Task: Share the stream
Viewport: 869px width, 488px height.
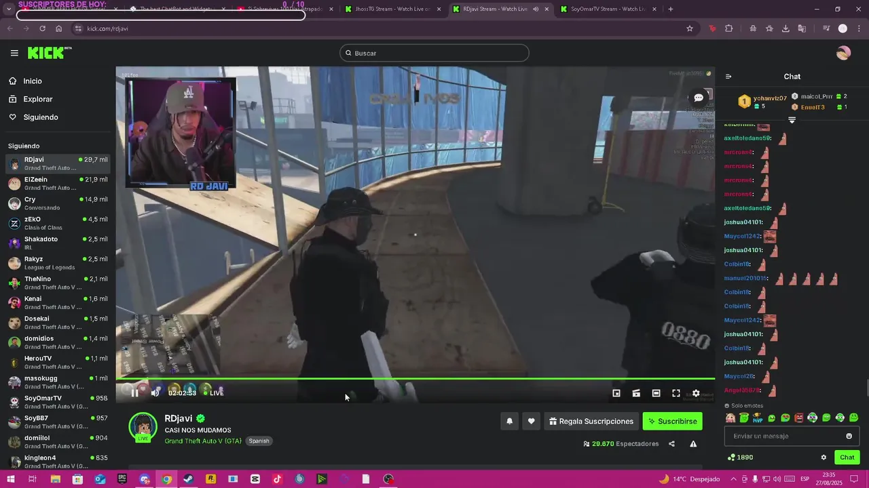Action: point(671,444)
